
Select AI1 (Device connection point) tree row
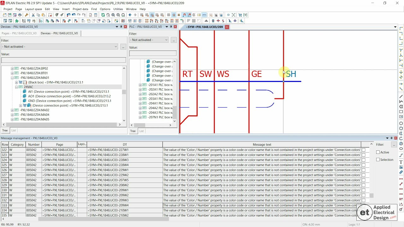point(68,92)
